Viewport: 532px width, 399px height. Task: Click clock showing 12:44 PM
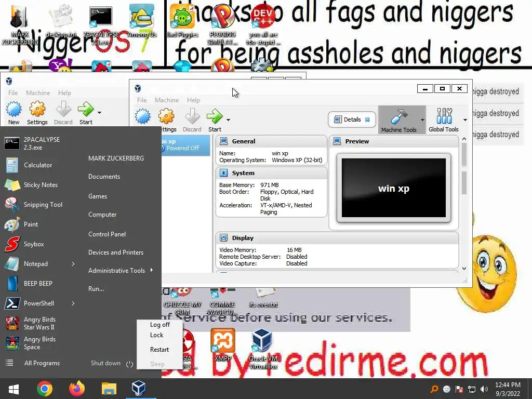[x=508, y=385]
